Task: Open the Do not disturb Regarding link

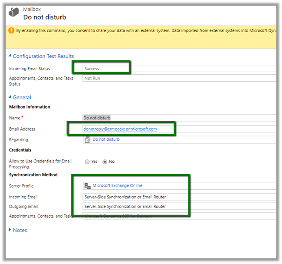Action: (106, 139)
